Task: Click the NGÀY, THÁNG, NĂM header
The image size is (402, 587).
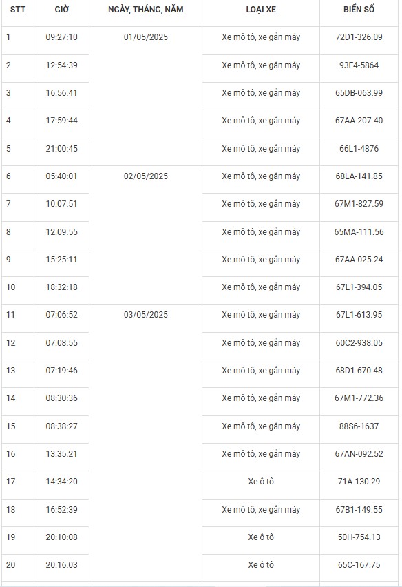Action: (x=146, y=10)
